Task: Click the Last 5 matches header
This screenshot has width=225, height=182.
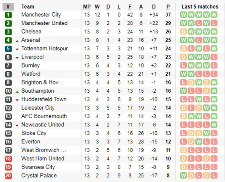Action: (199, 6)
